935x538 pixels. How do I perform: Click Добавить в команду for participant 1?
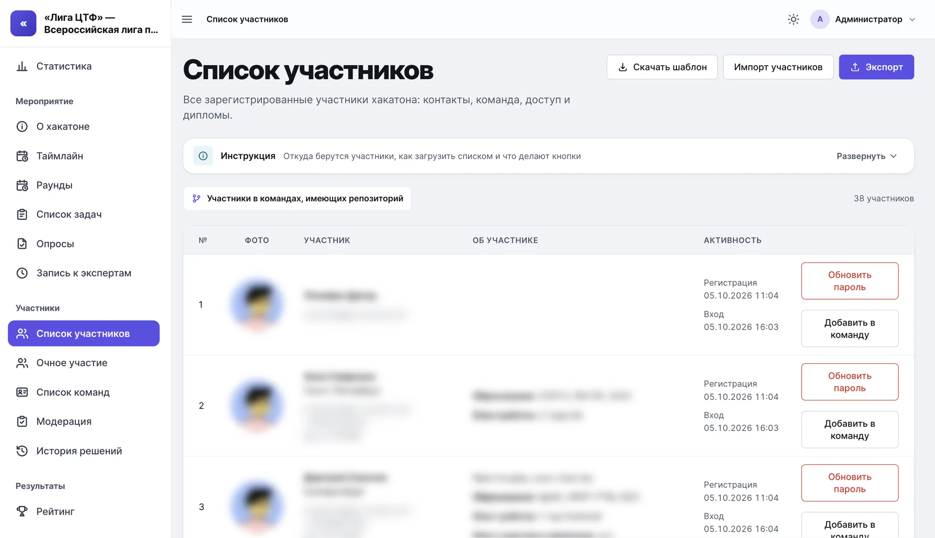[x=849, y=329]
